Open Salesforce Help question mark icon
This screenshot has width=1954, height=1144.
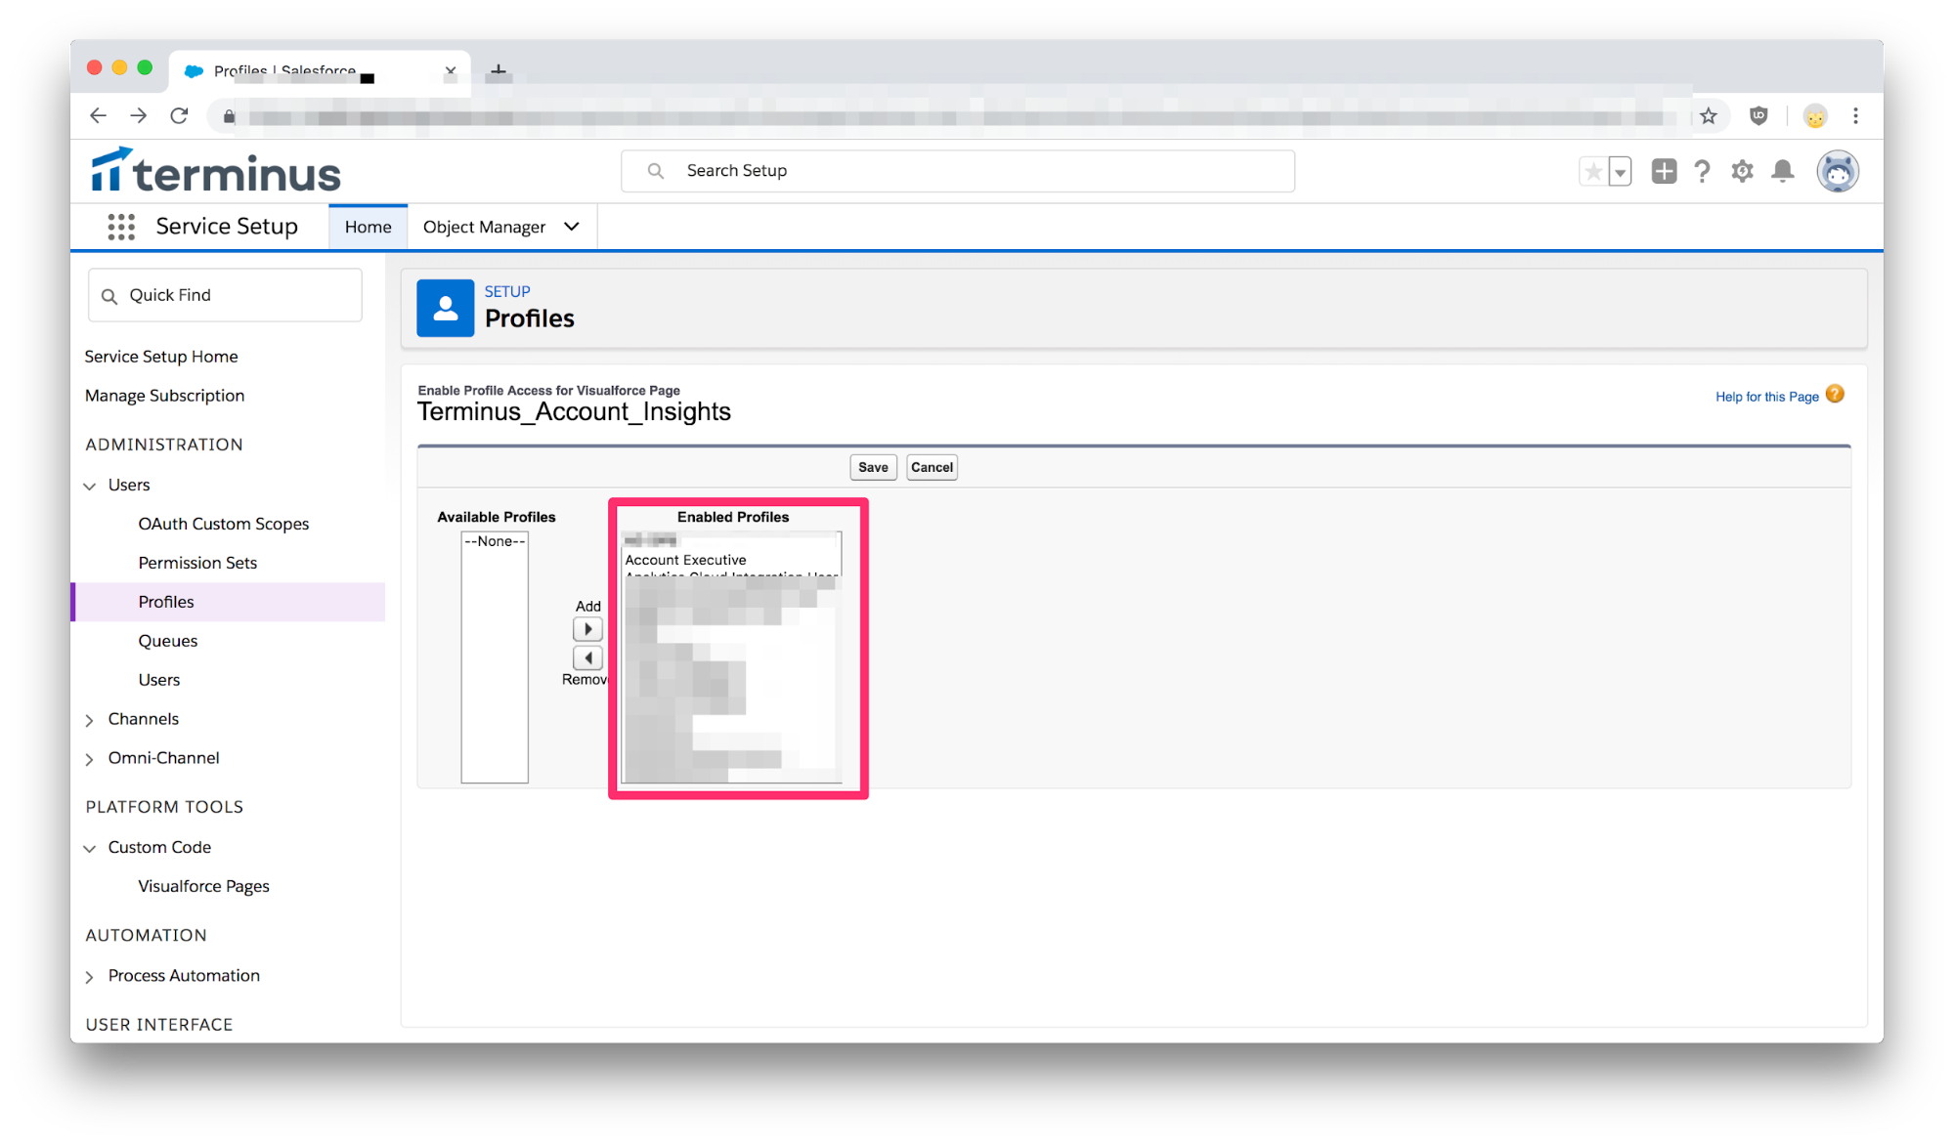coord(1702,171)
